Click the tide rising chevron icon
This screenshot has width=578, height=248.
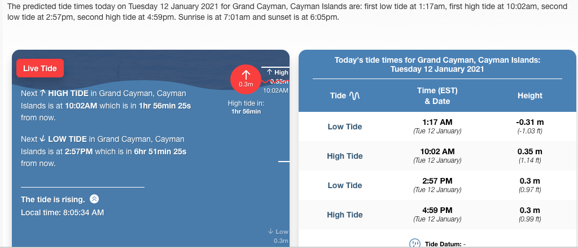94,199
